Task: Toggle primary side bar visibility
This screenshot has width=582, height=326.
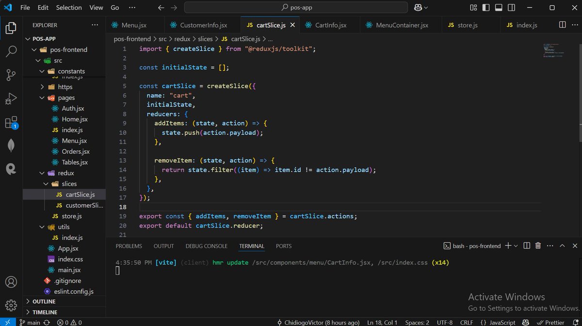Action: (x=485, y=8)
